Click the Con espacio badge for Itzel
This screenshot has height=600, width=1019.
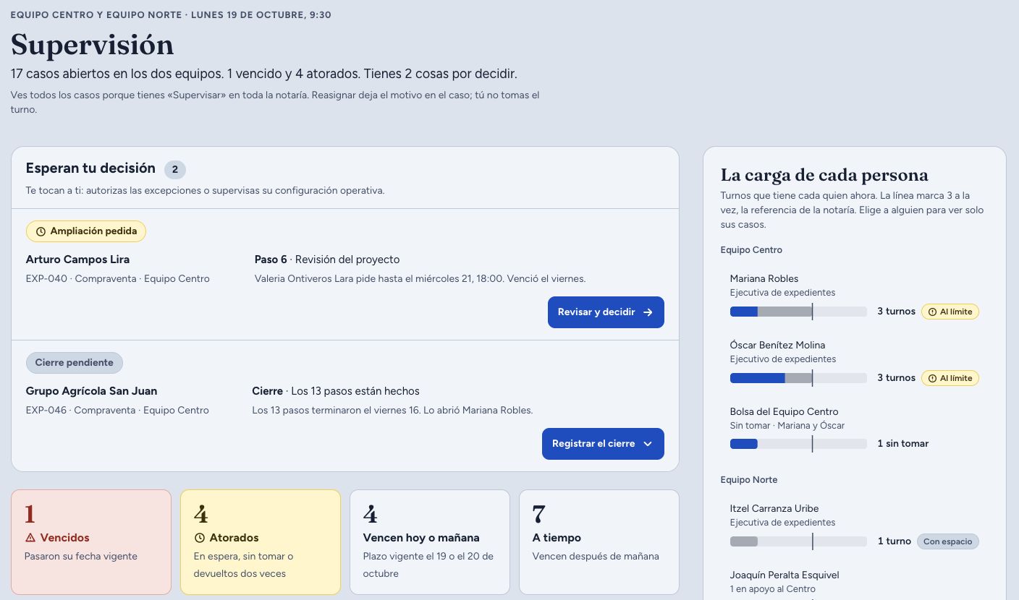[x=947, y=541]
